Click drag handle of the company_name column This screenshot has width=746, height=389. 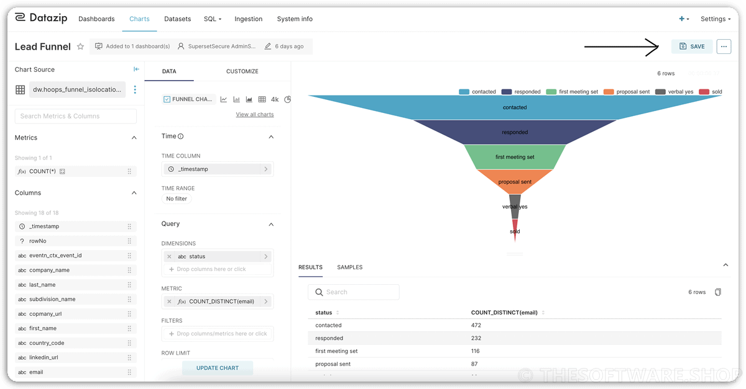129,271
